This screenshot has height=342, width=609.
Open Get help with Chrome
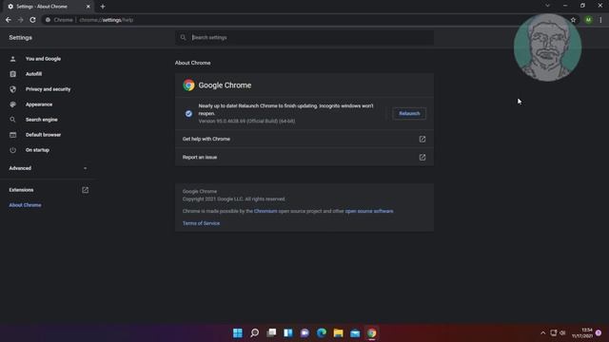(x=304, y=139)
